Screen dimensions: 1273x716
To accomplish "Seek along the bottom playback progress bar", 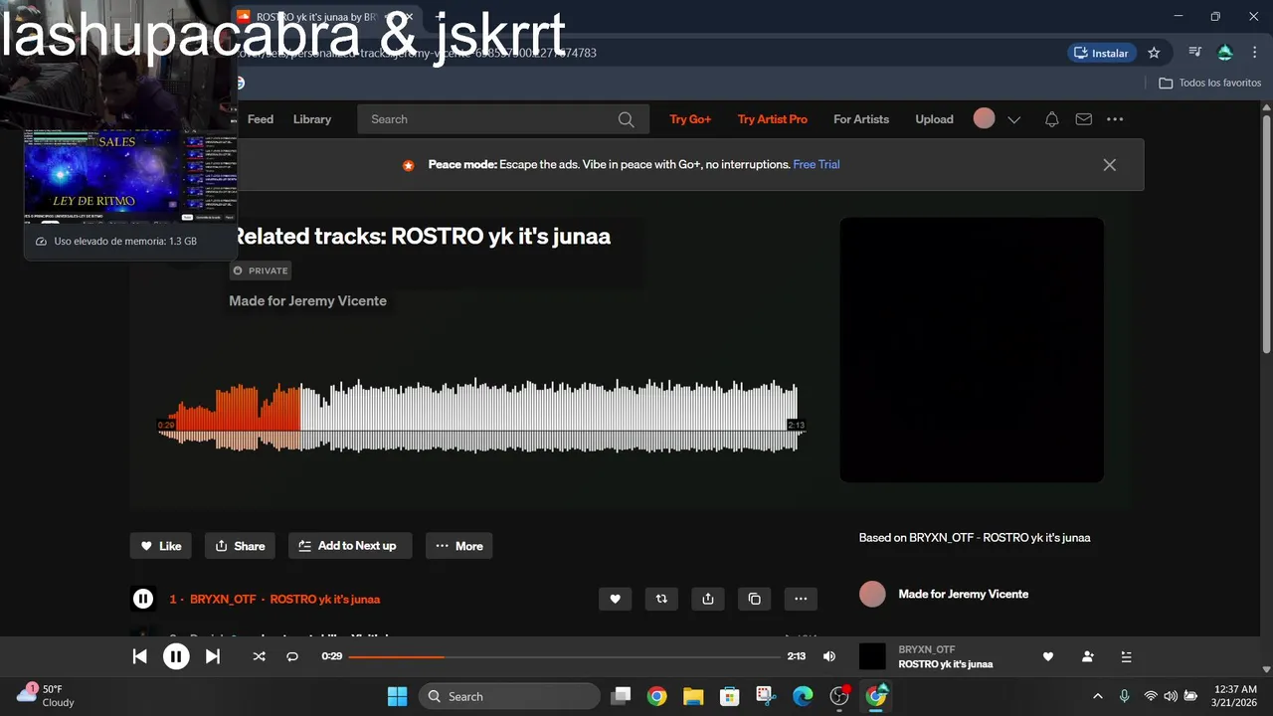I will coord(564,656).
